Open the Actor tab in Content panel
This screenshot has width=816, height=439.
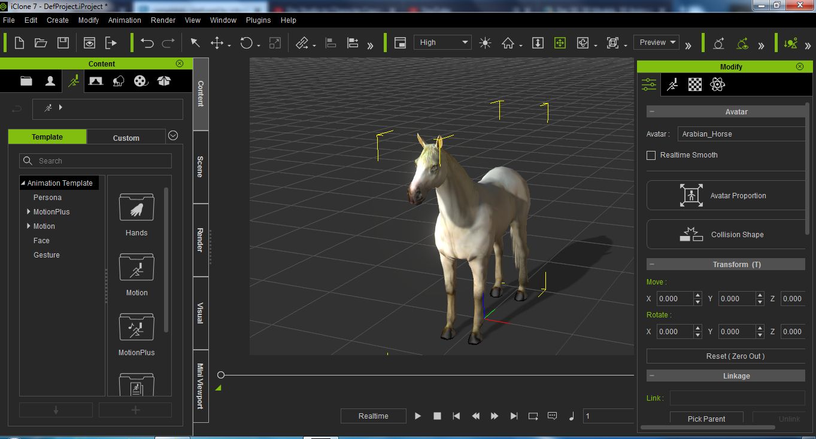click(x=50, y=81)
